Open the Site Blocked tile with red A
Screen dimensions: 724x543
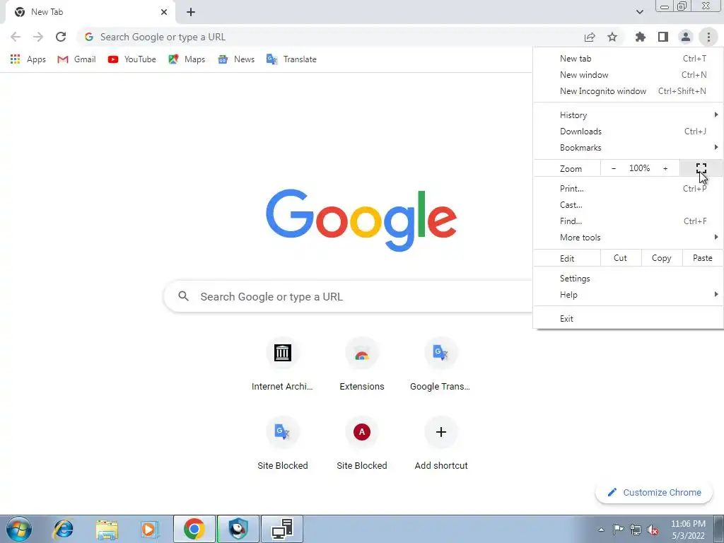(x=361, y=443)
